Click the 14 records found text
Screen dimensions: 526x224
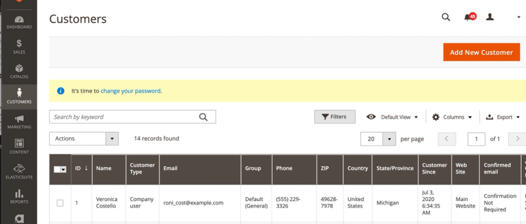click(x=156, y=138)
